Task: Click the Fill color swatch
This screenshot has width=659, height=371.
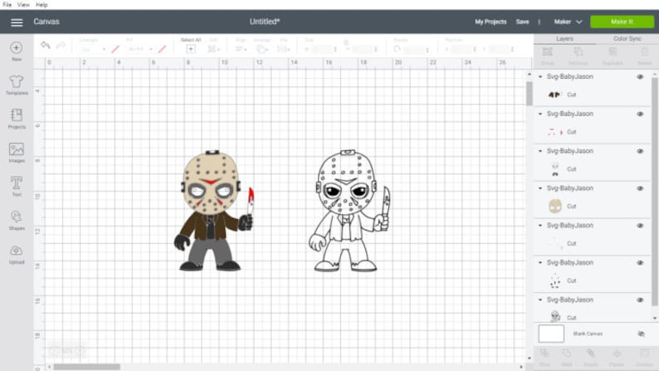Action: [x=162, y=49]
